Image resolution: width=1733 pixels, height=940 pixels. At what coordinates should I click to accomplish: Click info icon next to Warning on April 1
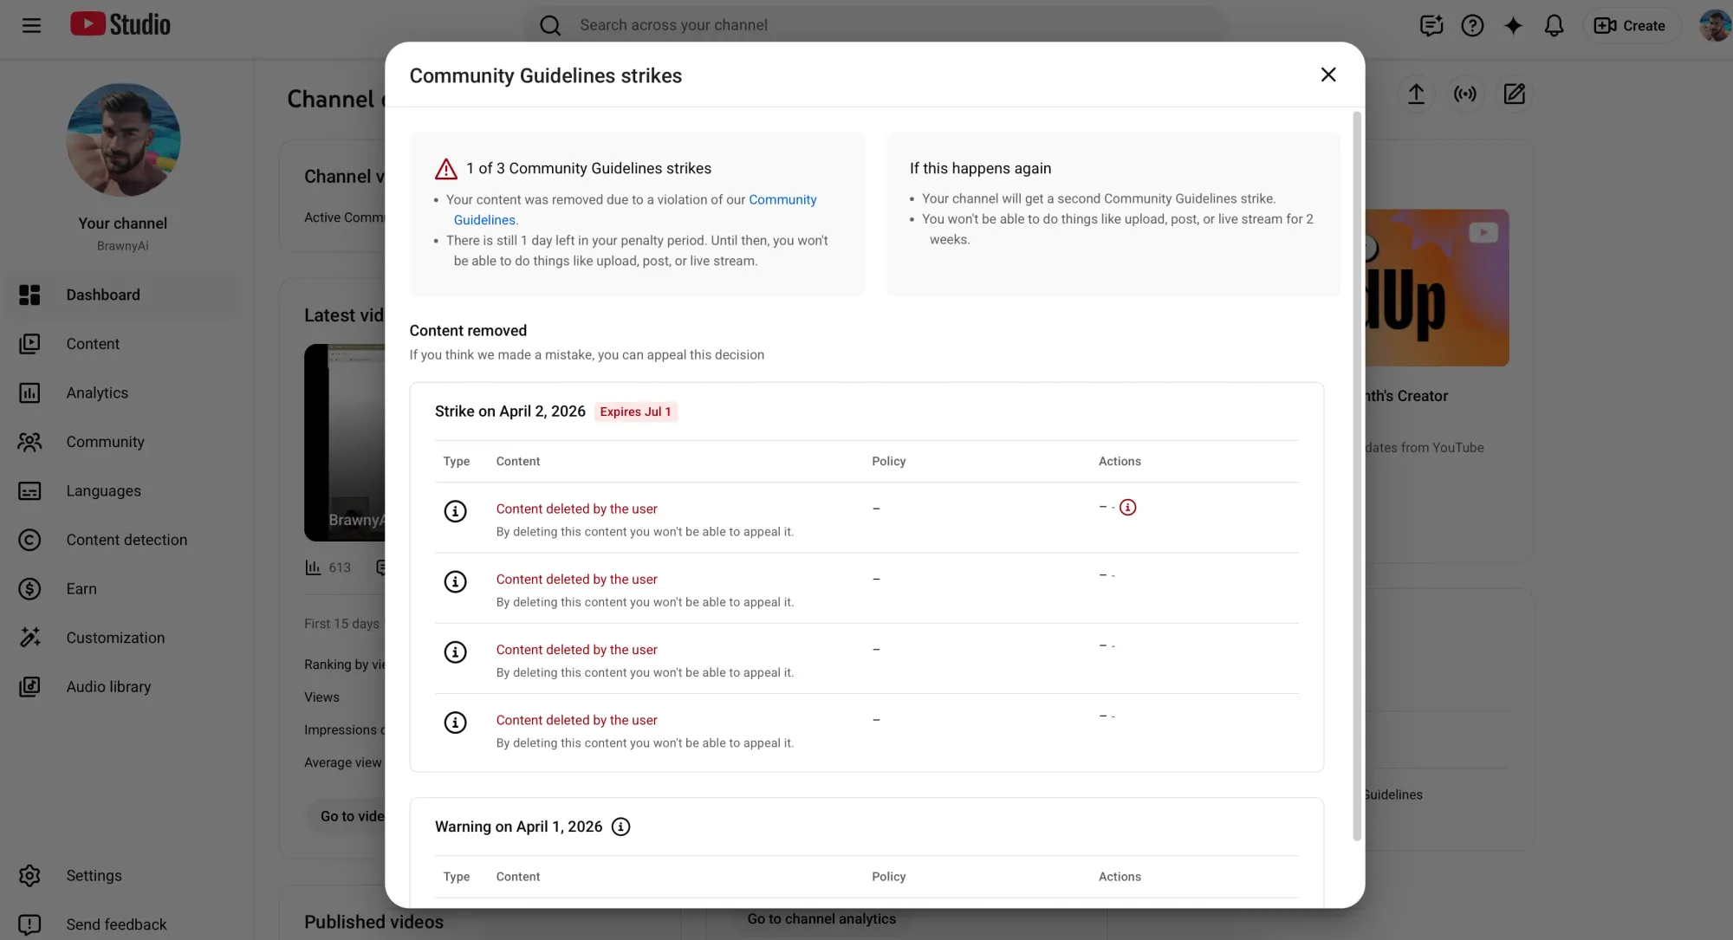click(620, 827)
